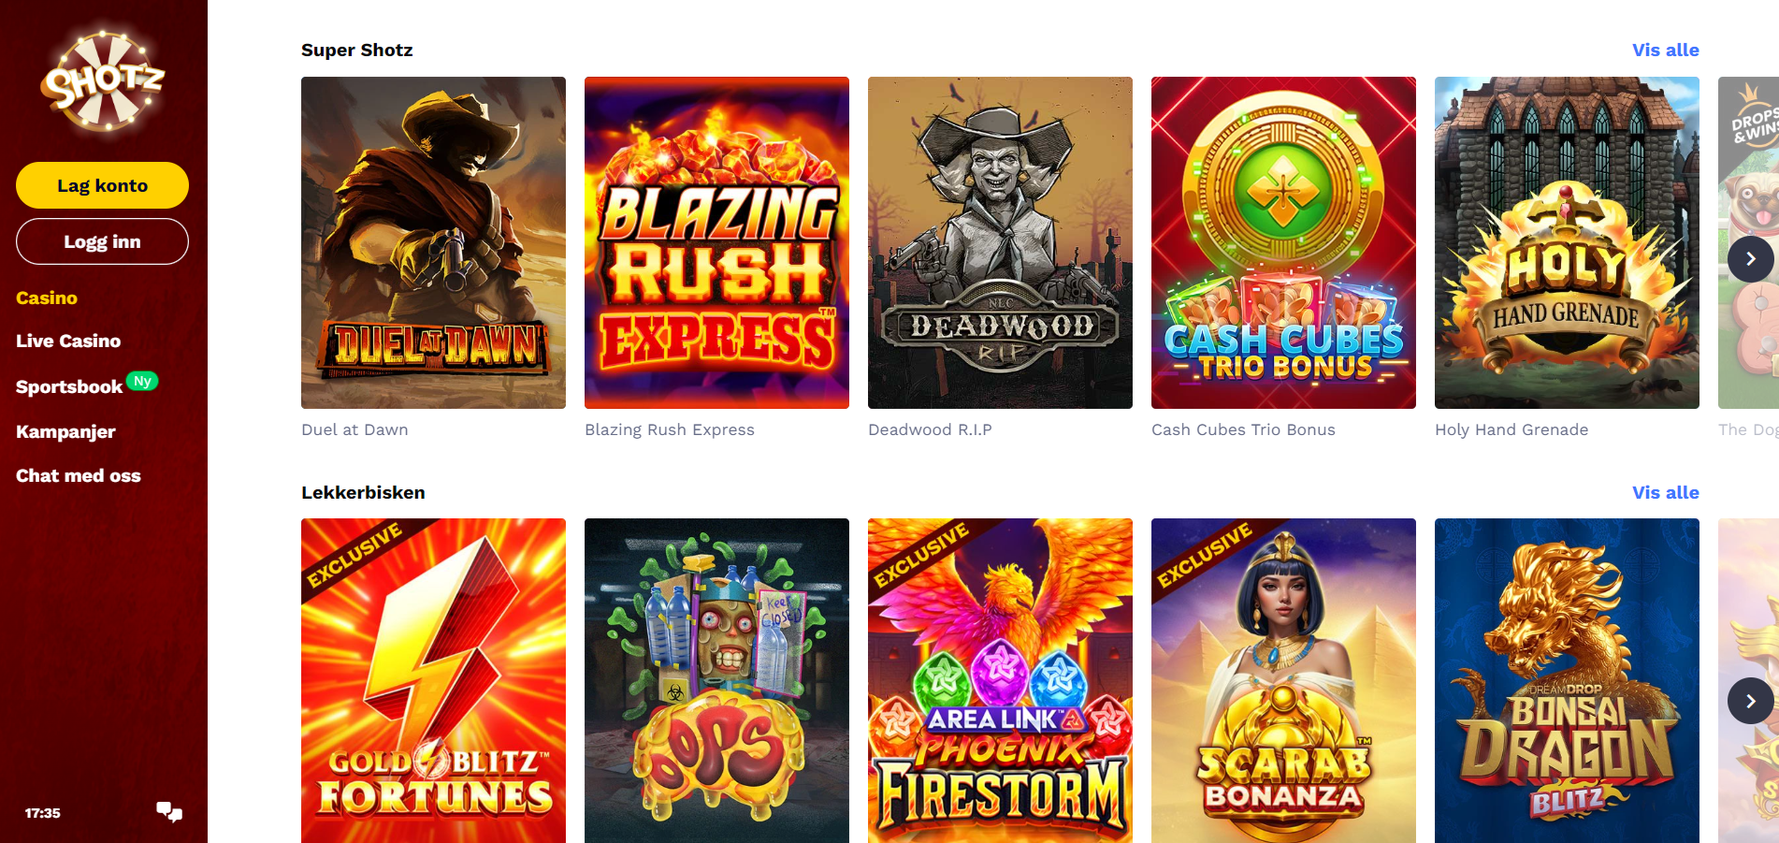The height and width of the screenshot is (843, 1779).
Task: Open the chat bubbles icon
Action: pyautogui.click(x=169, y=812)
